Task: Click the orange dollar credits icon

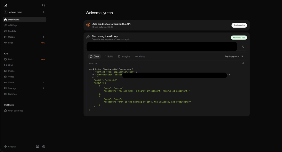Action: tap(88, 25)
